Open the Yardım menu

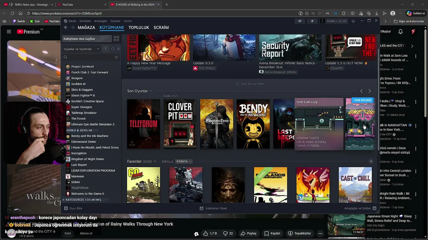coord(128,21)
